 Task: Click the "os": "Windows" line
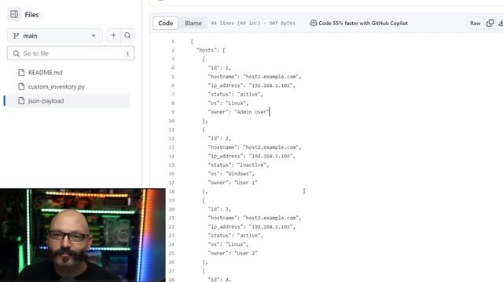point(231,174)
